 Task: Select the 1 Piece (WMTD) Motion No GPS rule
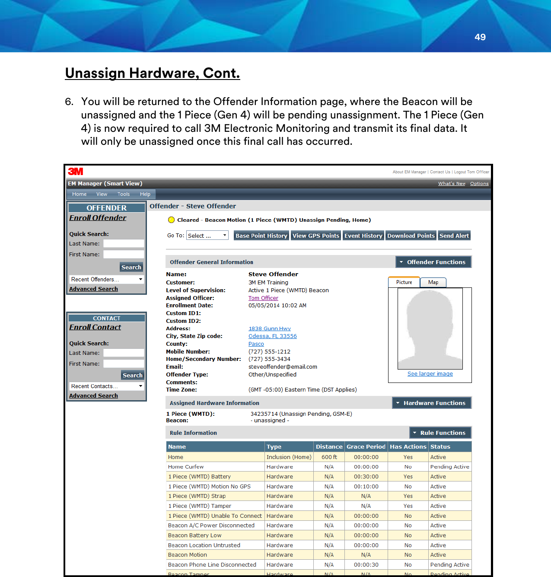(319, 487)
